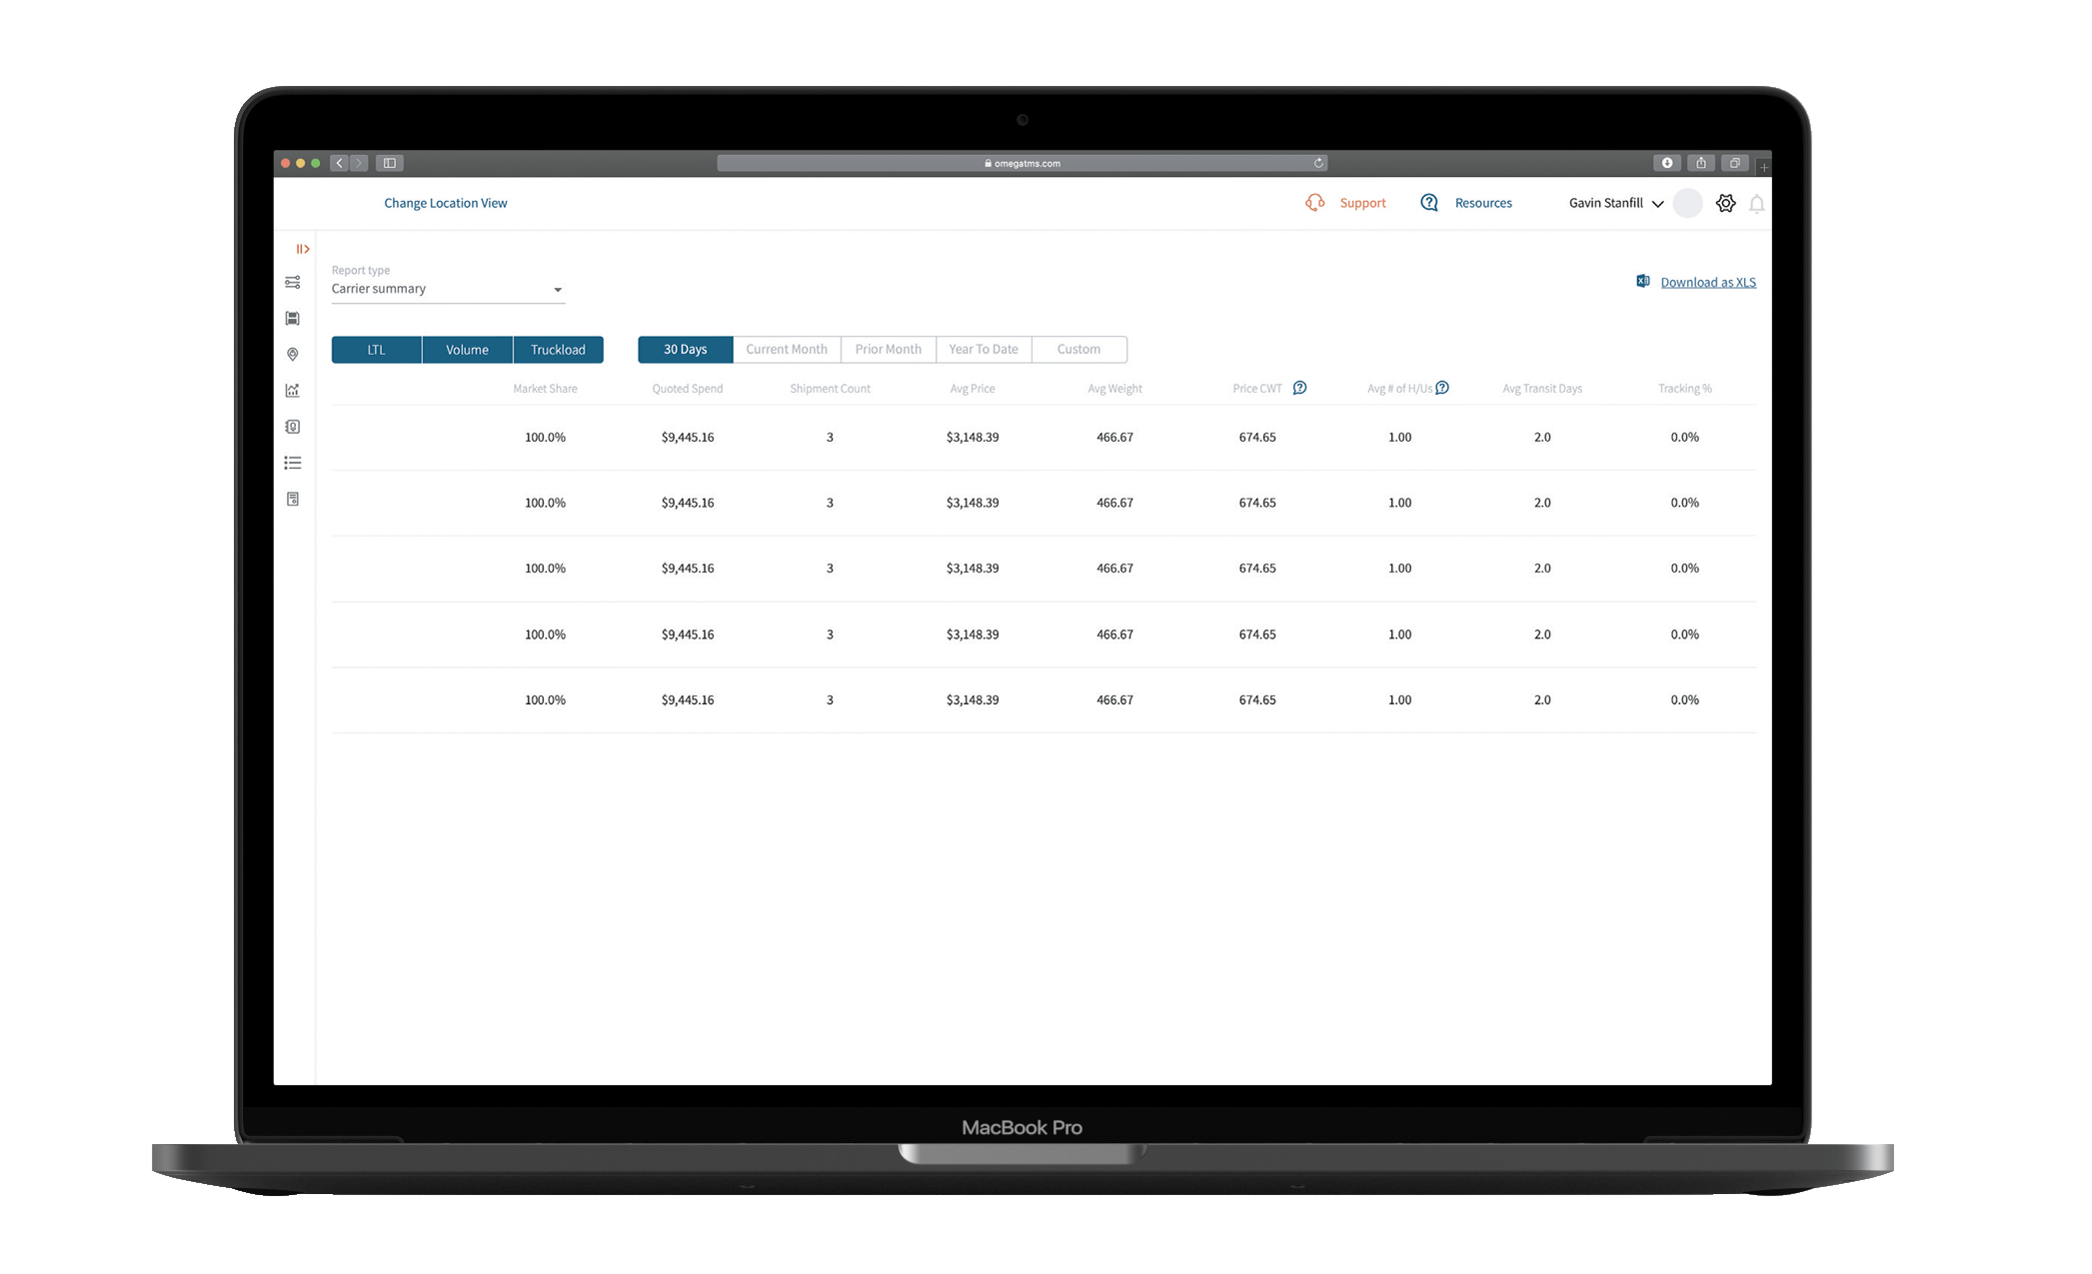Click Safari's share icon
Image resolution: width=2092 pixels, height=1274 pixels.
coord(1701,163)
